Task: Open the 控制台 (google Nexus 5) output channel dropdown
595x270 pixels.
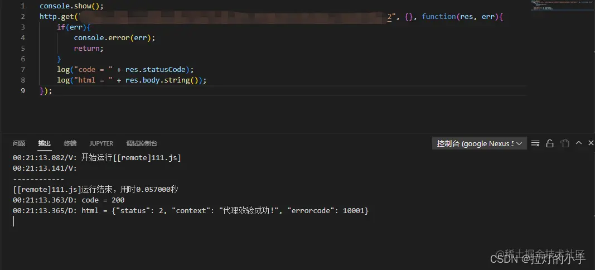Action: coord(479,143)
